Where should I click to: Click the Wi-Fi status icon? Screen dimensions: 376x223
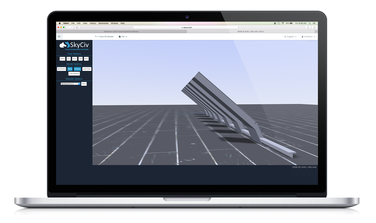coord(283,23)
